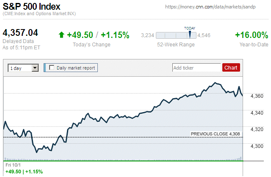
Task: Select the S&P 500 Index title
Action: click(x=31, y=7)
